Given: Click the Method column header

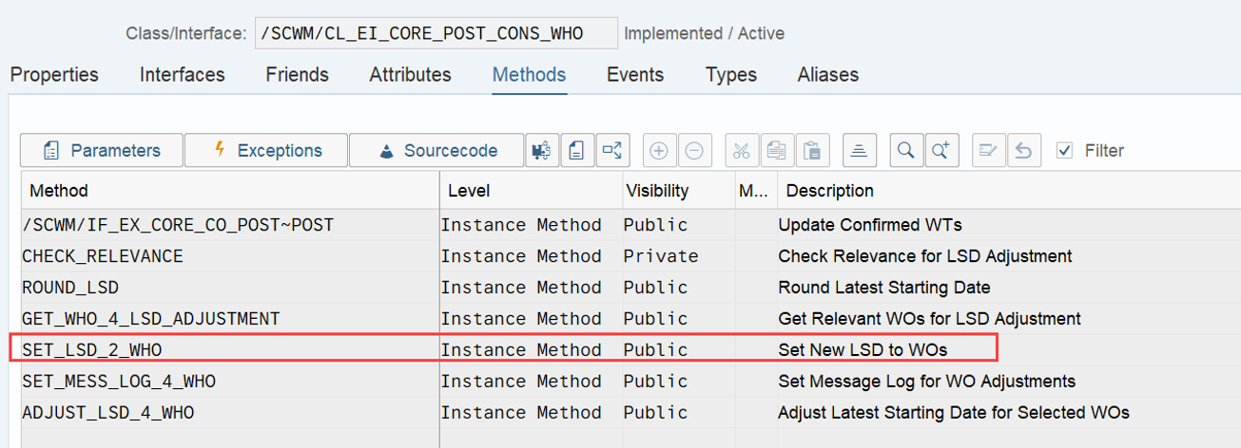Looking at the screenshot, I should (x=230, y=191).
